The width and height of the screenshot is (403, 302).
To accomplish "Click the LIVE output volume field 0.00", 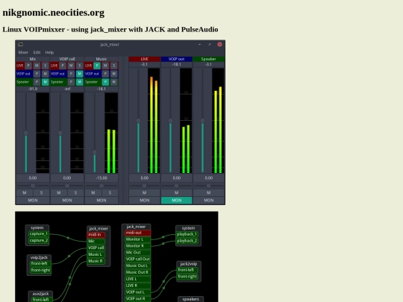I will pyautogui.click(x=145, y=178).
